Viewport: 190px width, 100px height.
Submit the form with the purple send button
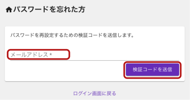tap(153, 69)
